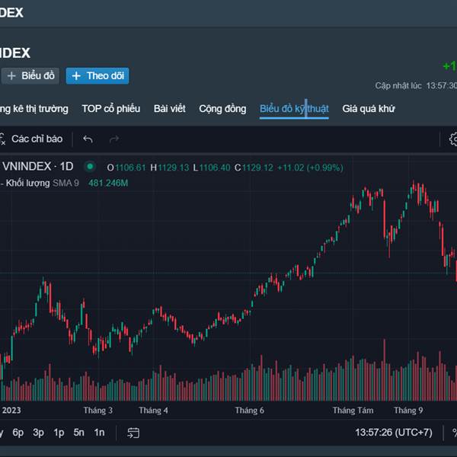Viewport: 457px width, 457px height.
Task: Open the Cộng đồng tab
Action: click(222, 109)
